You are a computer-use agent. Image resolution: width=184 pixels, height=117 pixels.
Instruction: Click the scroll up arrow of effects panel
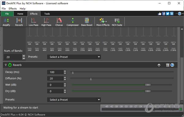pos(182,29)
